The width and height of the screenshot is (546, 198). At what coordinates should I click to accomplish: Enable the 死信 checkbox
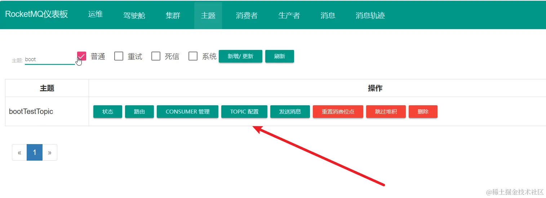coord(156,56)
